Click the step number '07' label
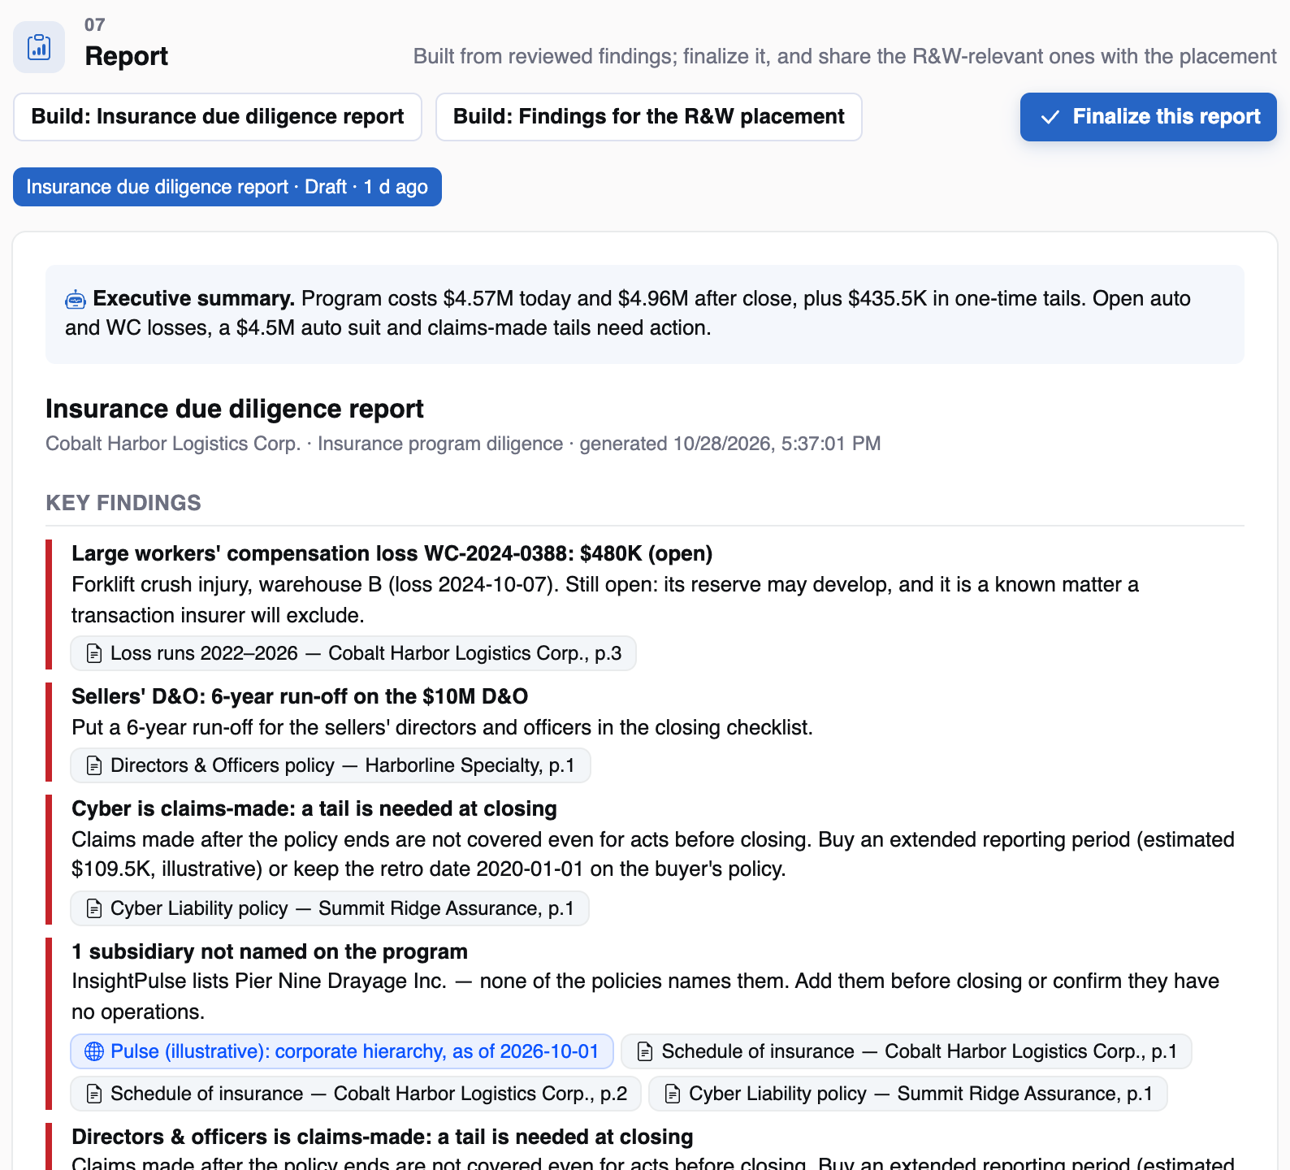The width and height of the screenshot is (1290, 1170). (x=95, y=24)
